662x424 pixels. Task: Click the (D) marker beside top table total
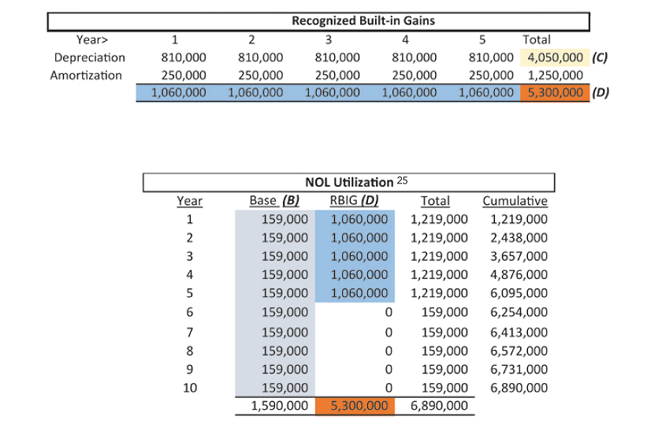(601, 92)
